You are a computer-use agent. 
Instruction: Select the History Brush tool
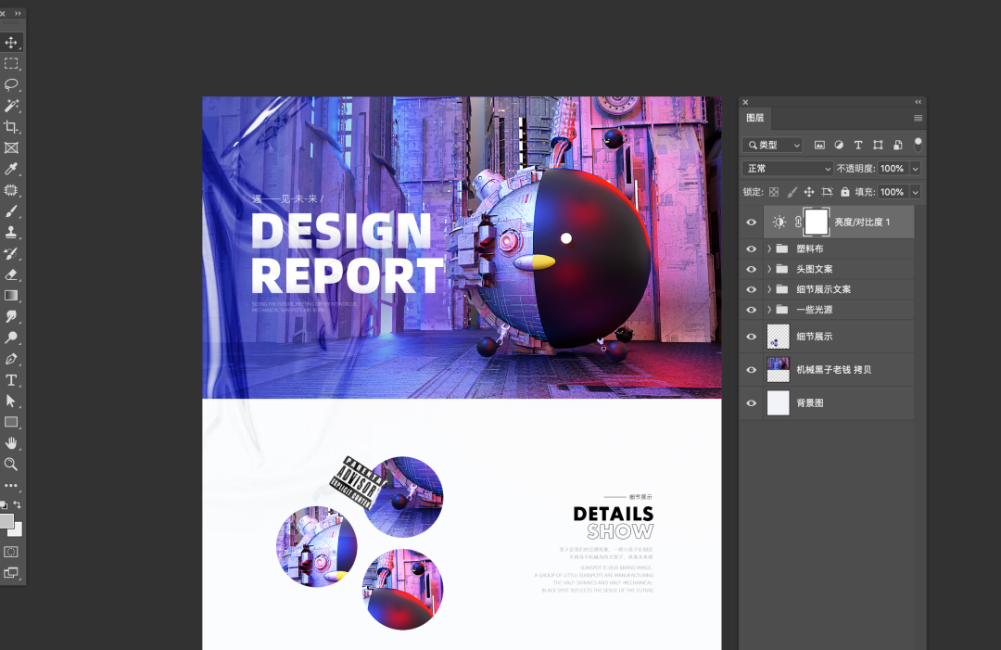click(11, 253)
